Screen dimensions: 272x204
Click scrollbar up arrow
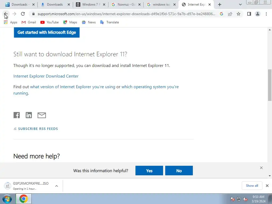click(x=270, y=30)
